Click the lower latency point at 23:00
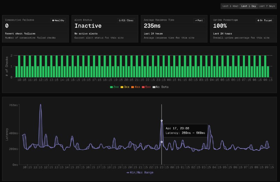 (162, 142)
